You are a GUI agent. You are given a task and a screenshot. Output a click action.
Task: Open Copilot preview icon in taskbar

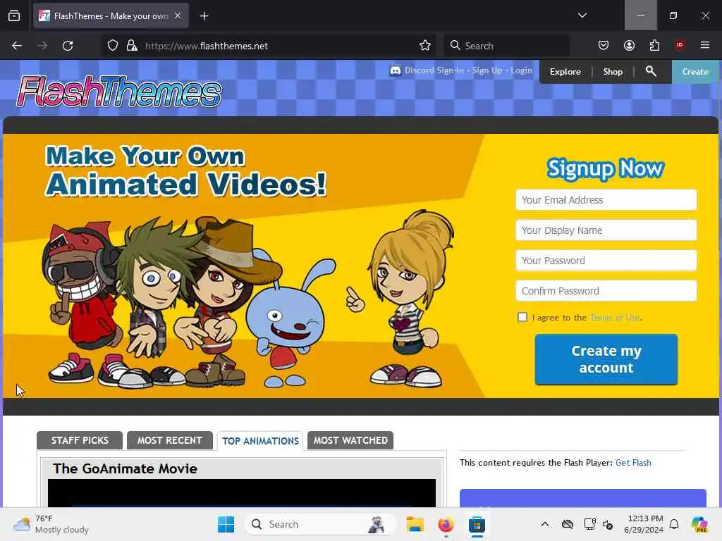click(699, 524)
